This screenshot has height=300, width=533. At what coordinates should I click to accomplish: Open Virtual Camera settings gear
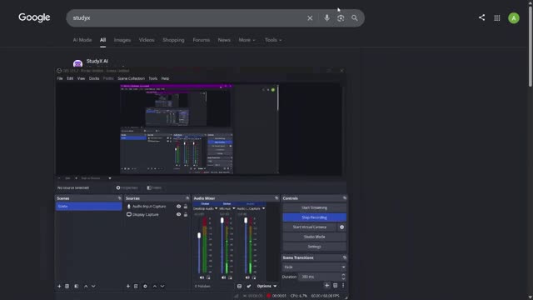coord(341,227)
